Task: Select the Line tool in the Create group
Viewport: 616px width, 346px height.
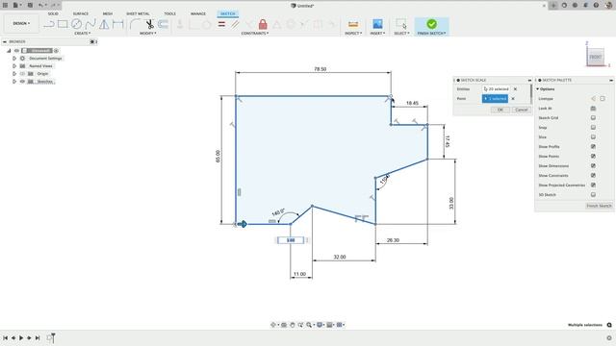Action: [x=49, y=24]
